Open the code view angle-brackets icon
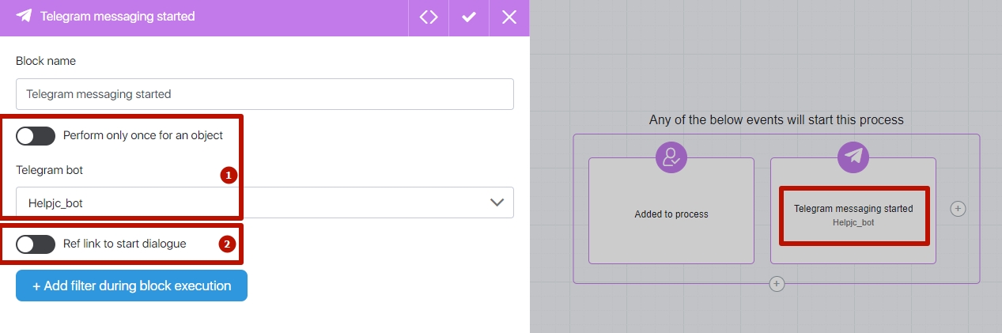1002x333 pixels. [x=429, y=17]
